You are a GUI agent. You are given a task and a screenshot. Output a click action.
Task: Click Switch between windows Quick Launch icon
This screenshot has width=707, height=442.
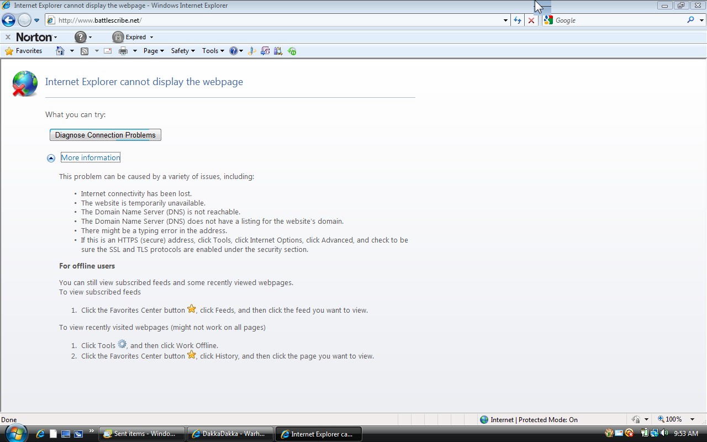78,434
